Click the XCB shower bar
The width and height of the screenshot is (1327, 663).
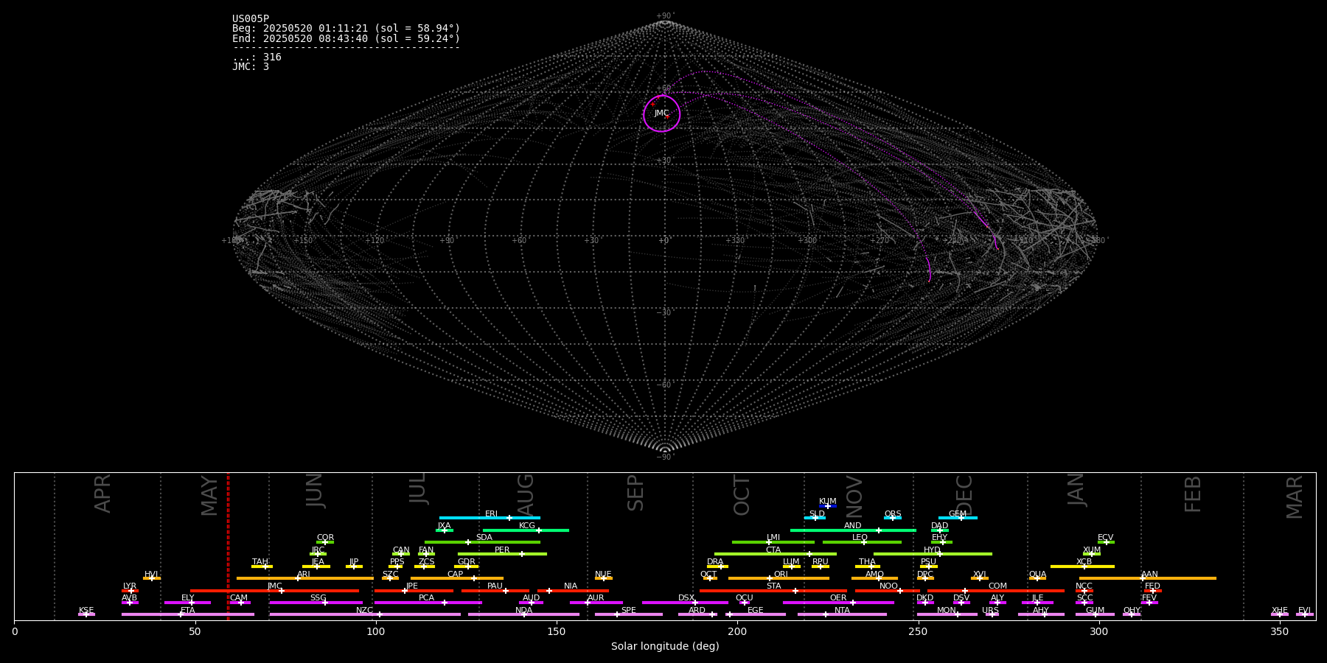click(x=1082, y=566)
